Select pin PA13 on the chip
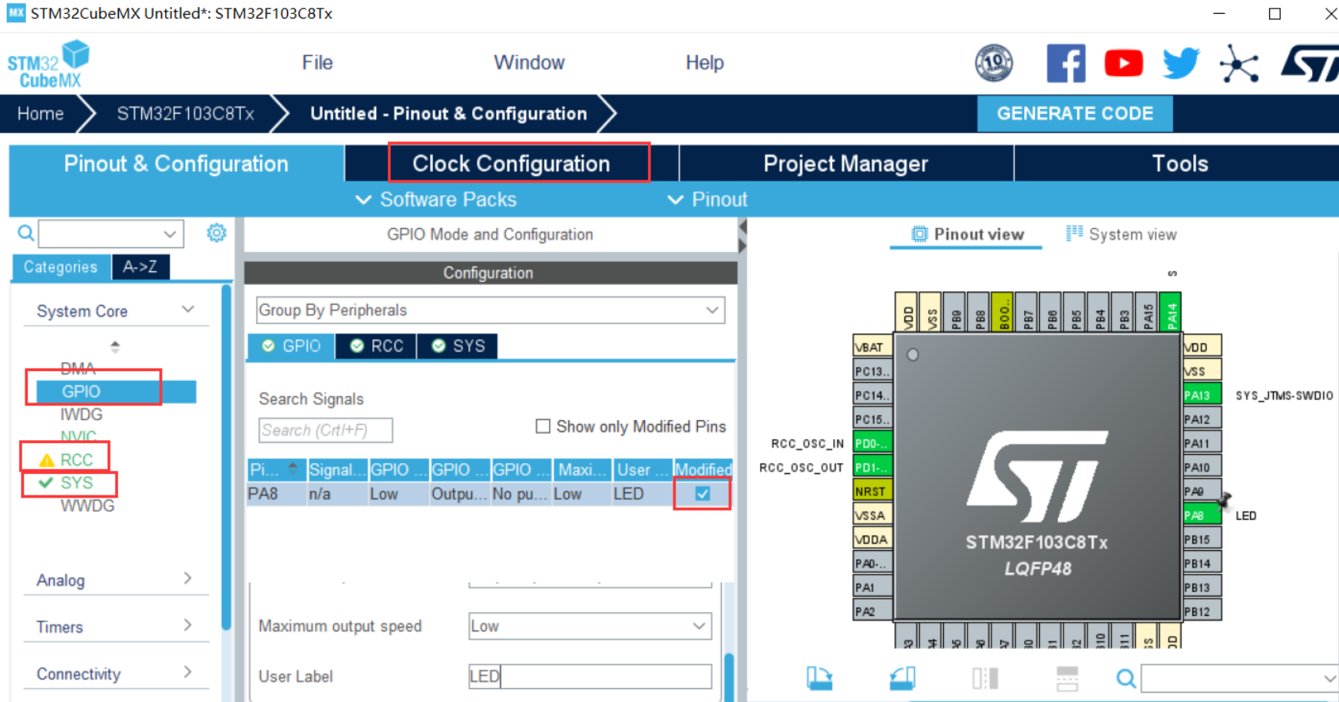 1202,396
